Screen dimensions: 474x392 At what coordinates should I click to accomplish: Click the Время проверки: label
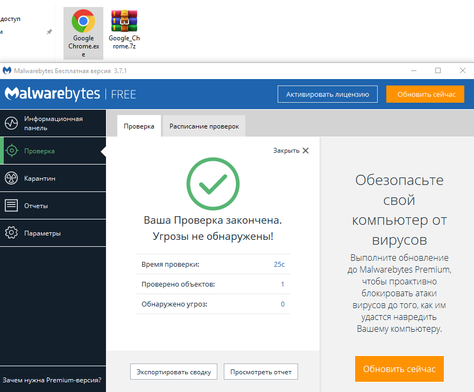[x=171, y=265]
